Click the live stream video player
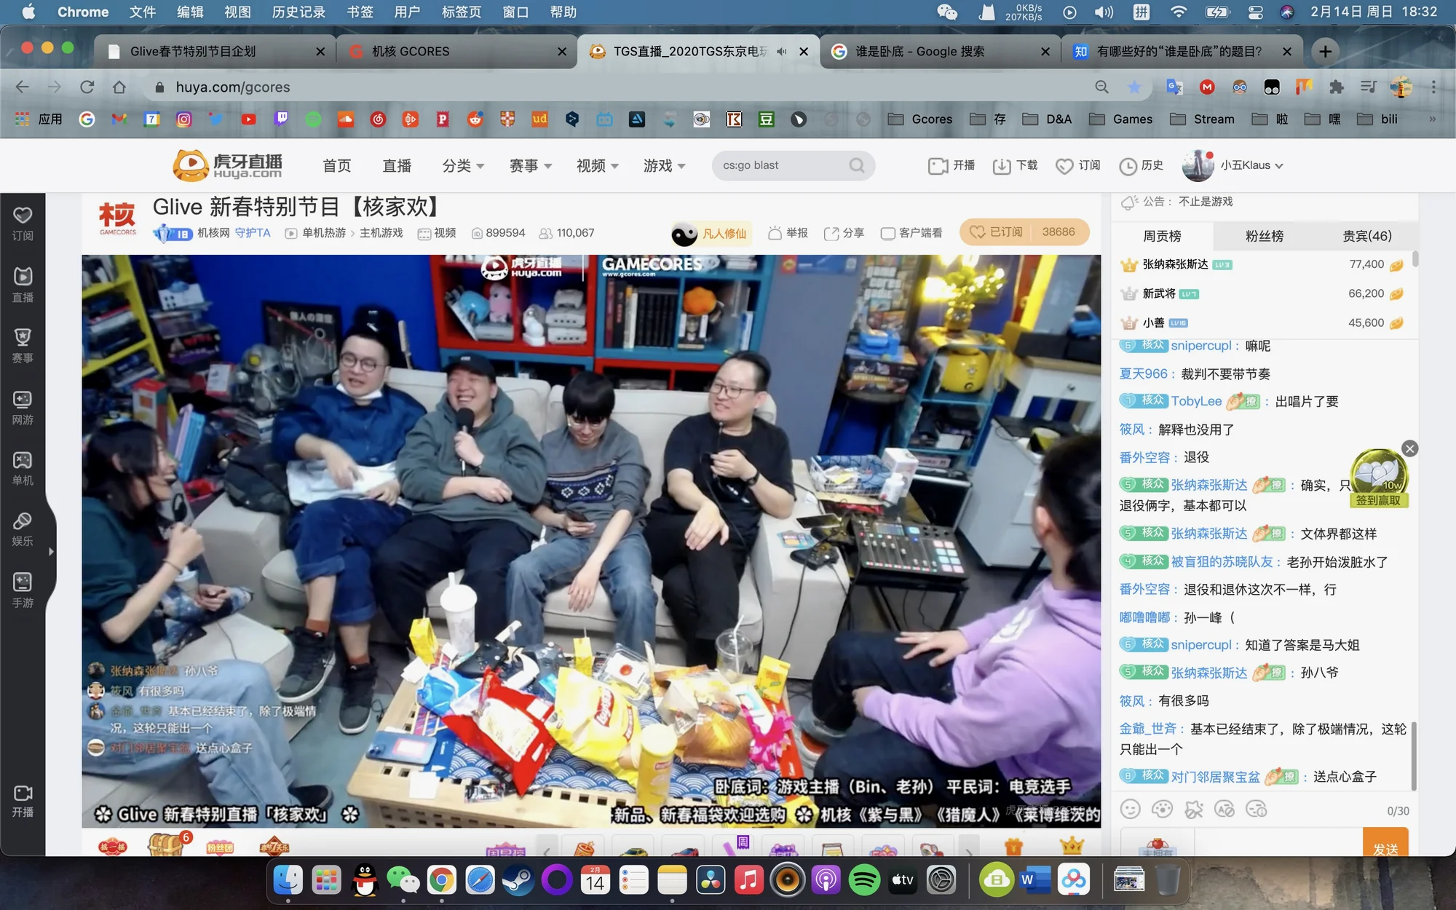The image size is (1456, 910). (591, 541)
